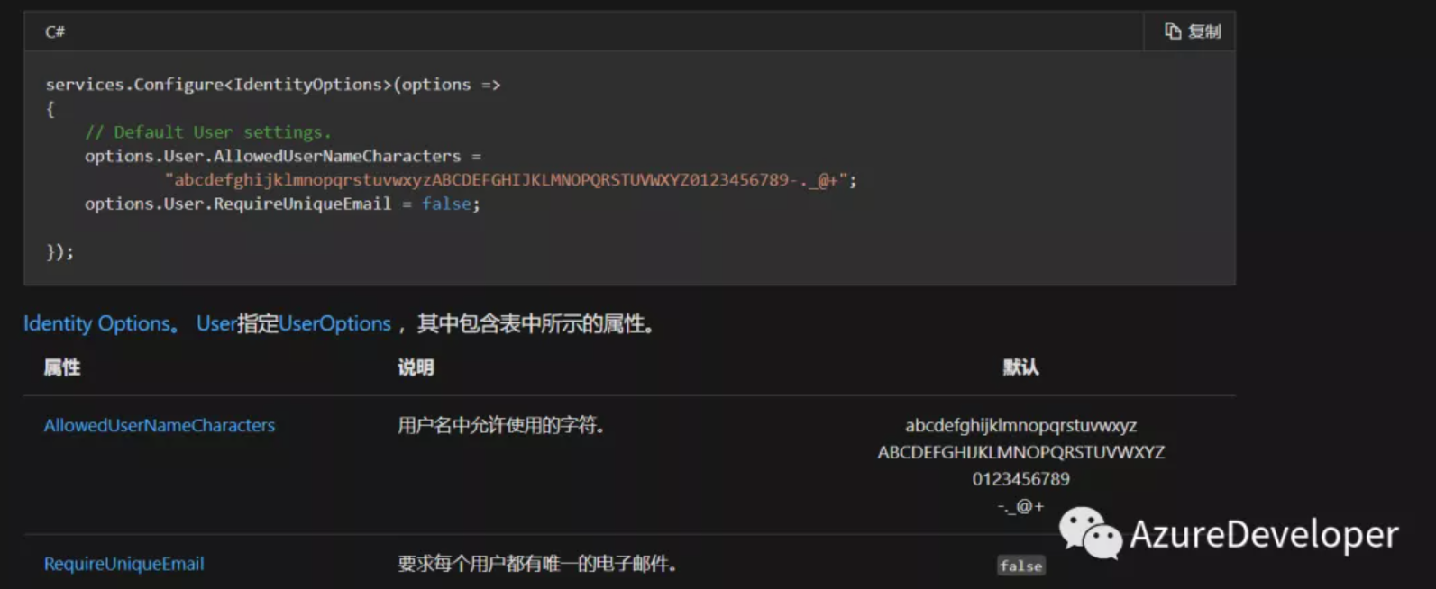Viewport: 1436px width, 589px height.
Task: Click the C# language label
Action: pos(55,32)
